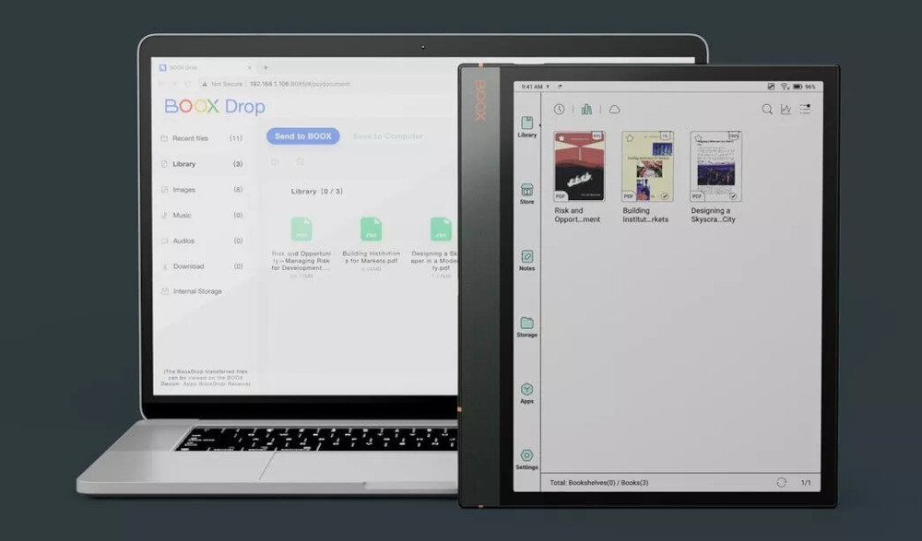Toggle the favorite star on Designing a Skyscra...City

(x=698, y=139)
